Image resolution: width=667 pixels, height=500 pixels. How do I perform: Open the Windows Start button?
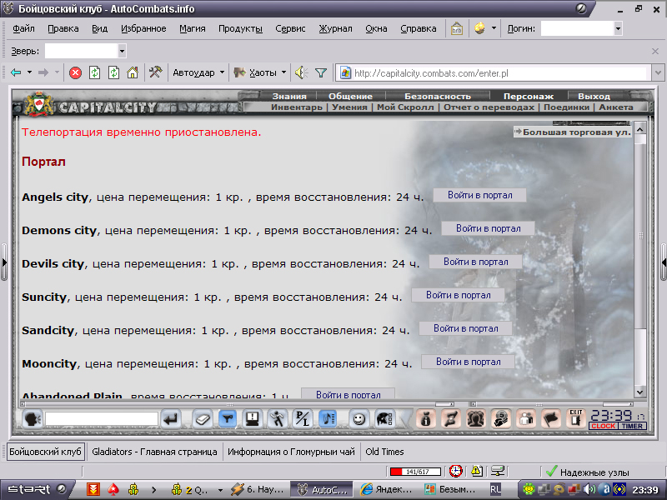click(36, 489)
